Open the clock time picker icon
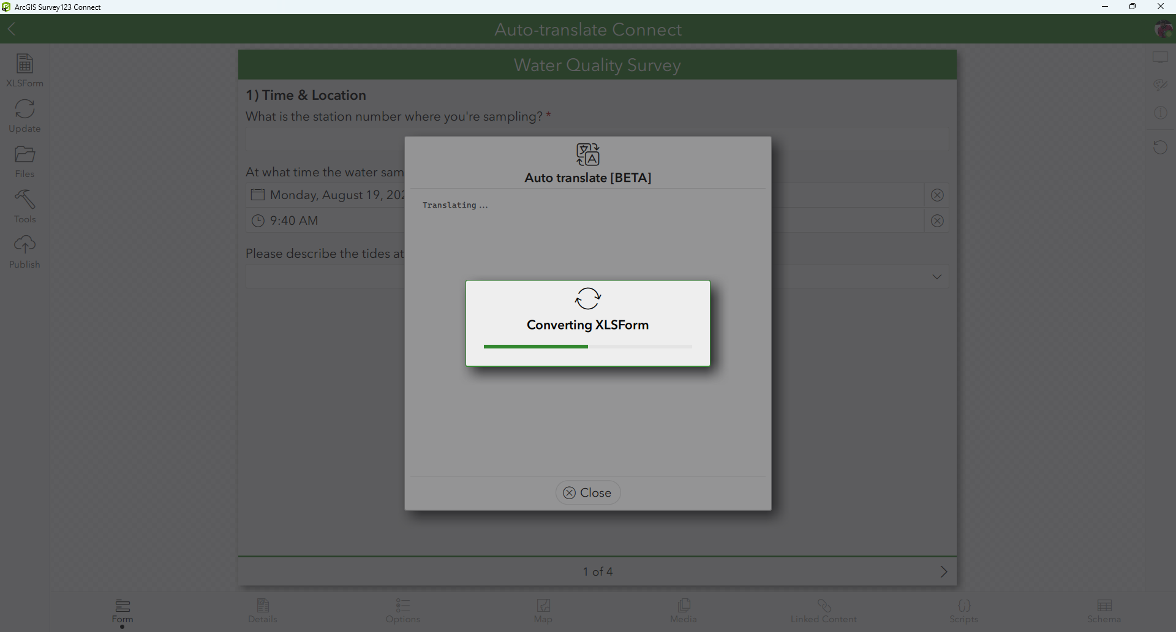The height and width of the screenshot is (632, 1176). tap(258, 220)
